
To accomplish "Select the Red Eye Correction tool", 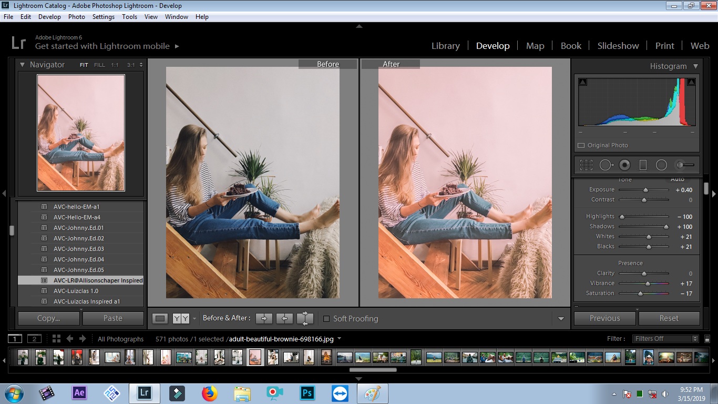I will point(624,165).
